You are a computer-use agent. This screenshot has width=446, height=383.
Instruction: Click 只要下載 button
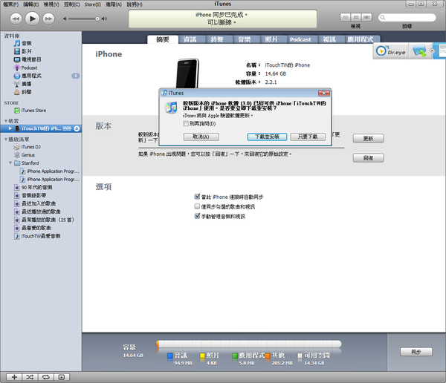(x=308, y=137)
